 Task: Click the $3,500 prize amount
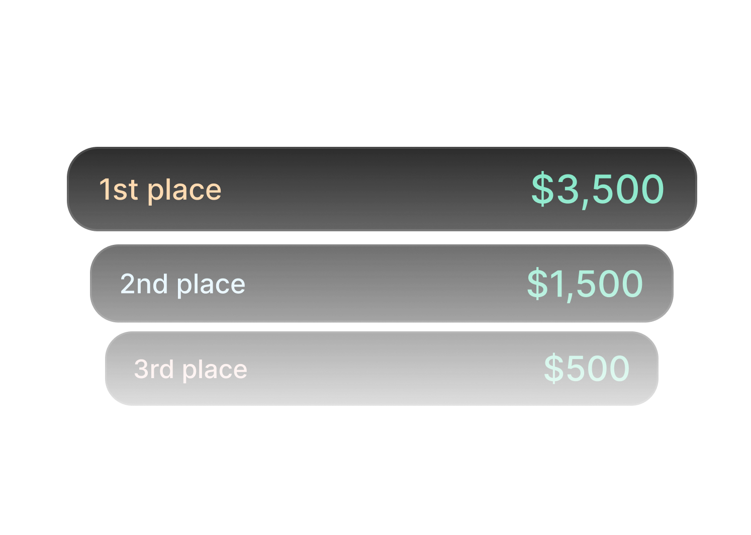pyautogui.click(x=597, y=189)
